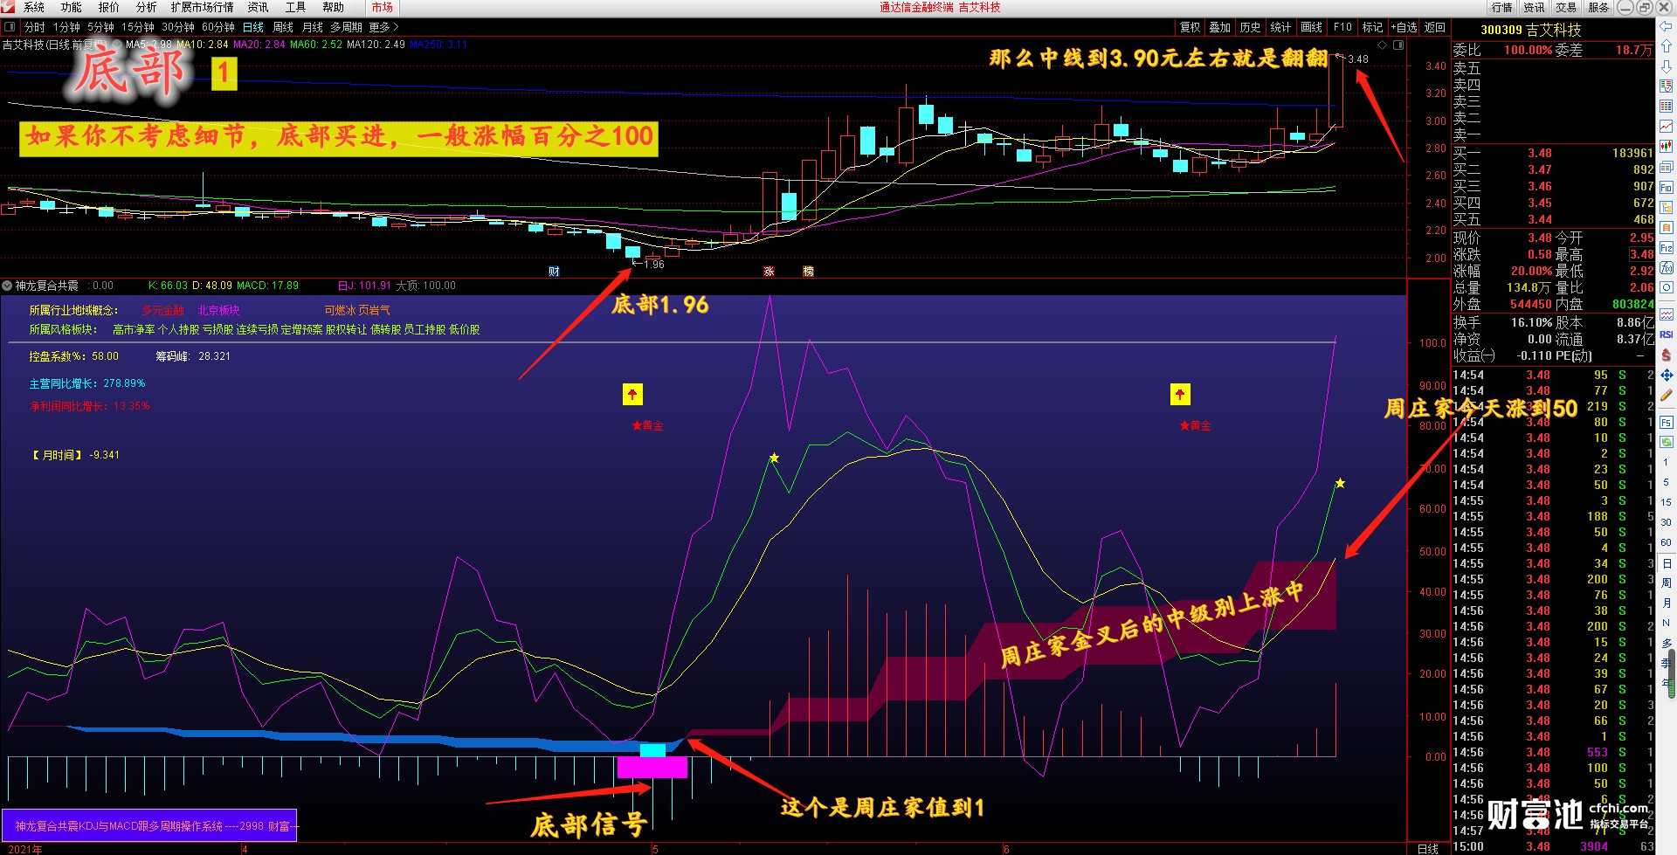
Task: Click the up arrow icon for previous stock
Action: point(1666,45)
